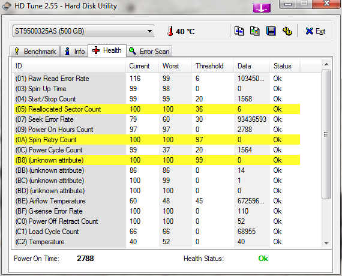
Task: Select the (BC) unknown attribute row
Action: (x=157, y=181)
